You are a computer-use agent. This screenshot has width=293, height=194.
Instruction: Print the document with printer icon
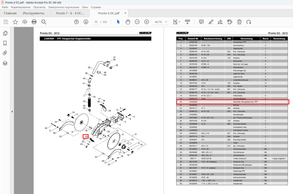[34, 22]
